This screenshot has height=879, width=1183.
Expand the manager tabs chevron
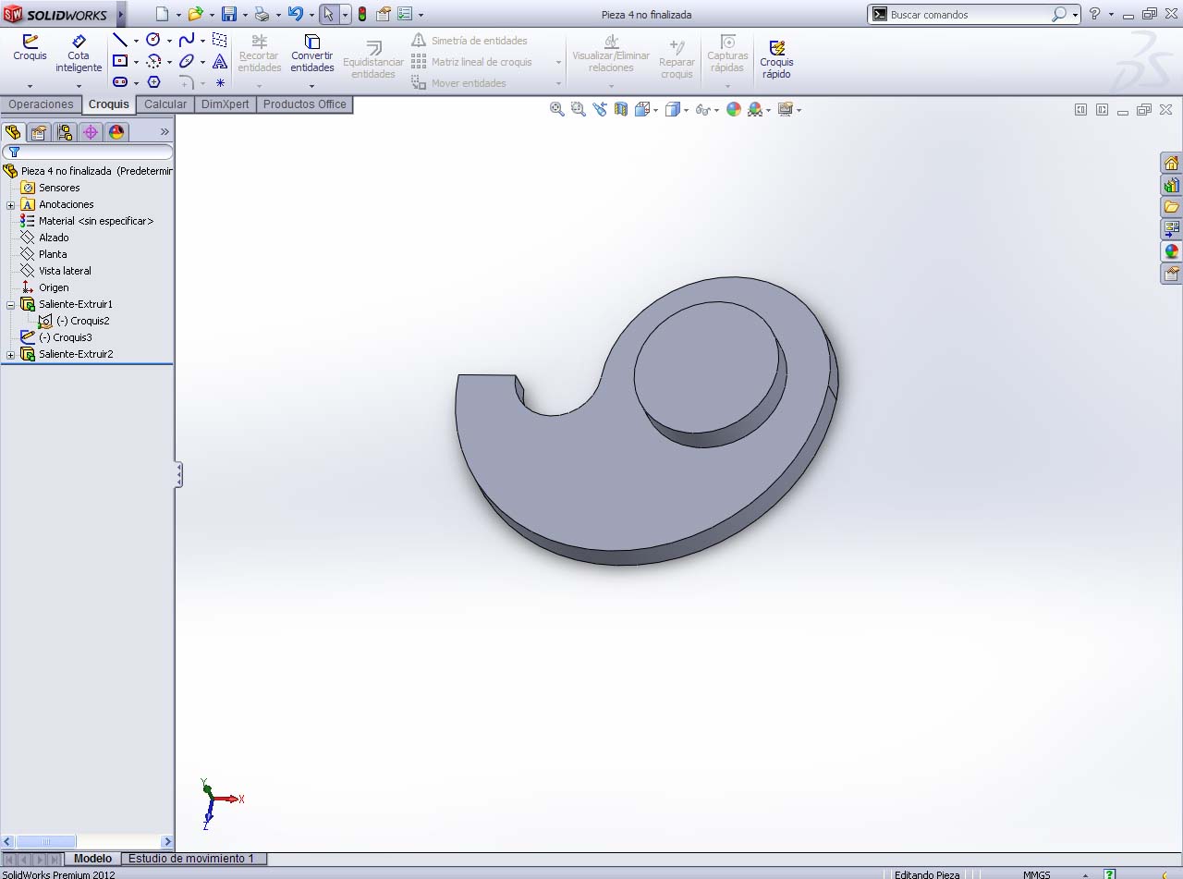[x=165, y=132]
